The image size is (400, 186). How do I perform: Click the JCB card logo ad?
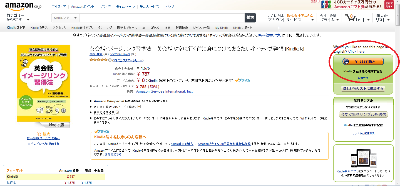pyautogui.click(x=326, y=4)
